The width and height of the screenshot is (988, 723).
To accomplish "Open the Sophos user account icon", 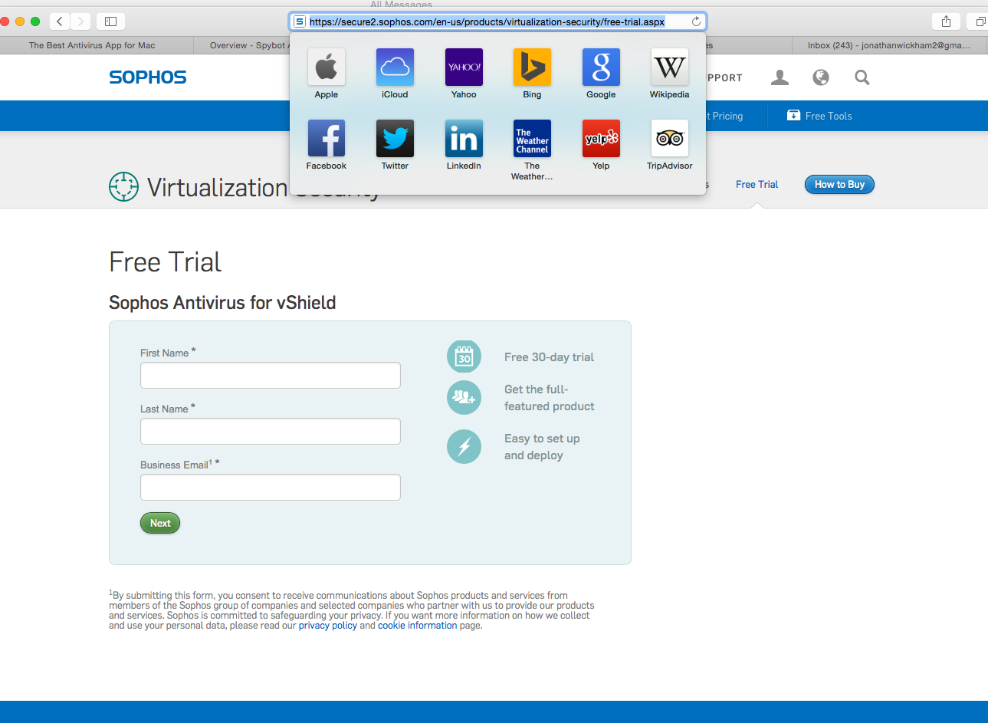I will (780, 77).
